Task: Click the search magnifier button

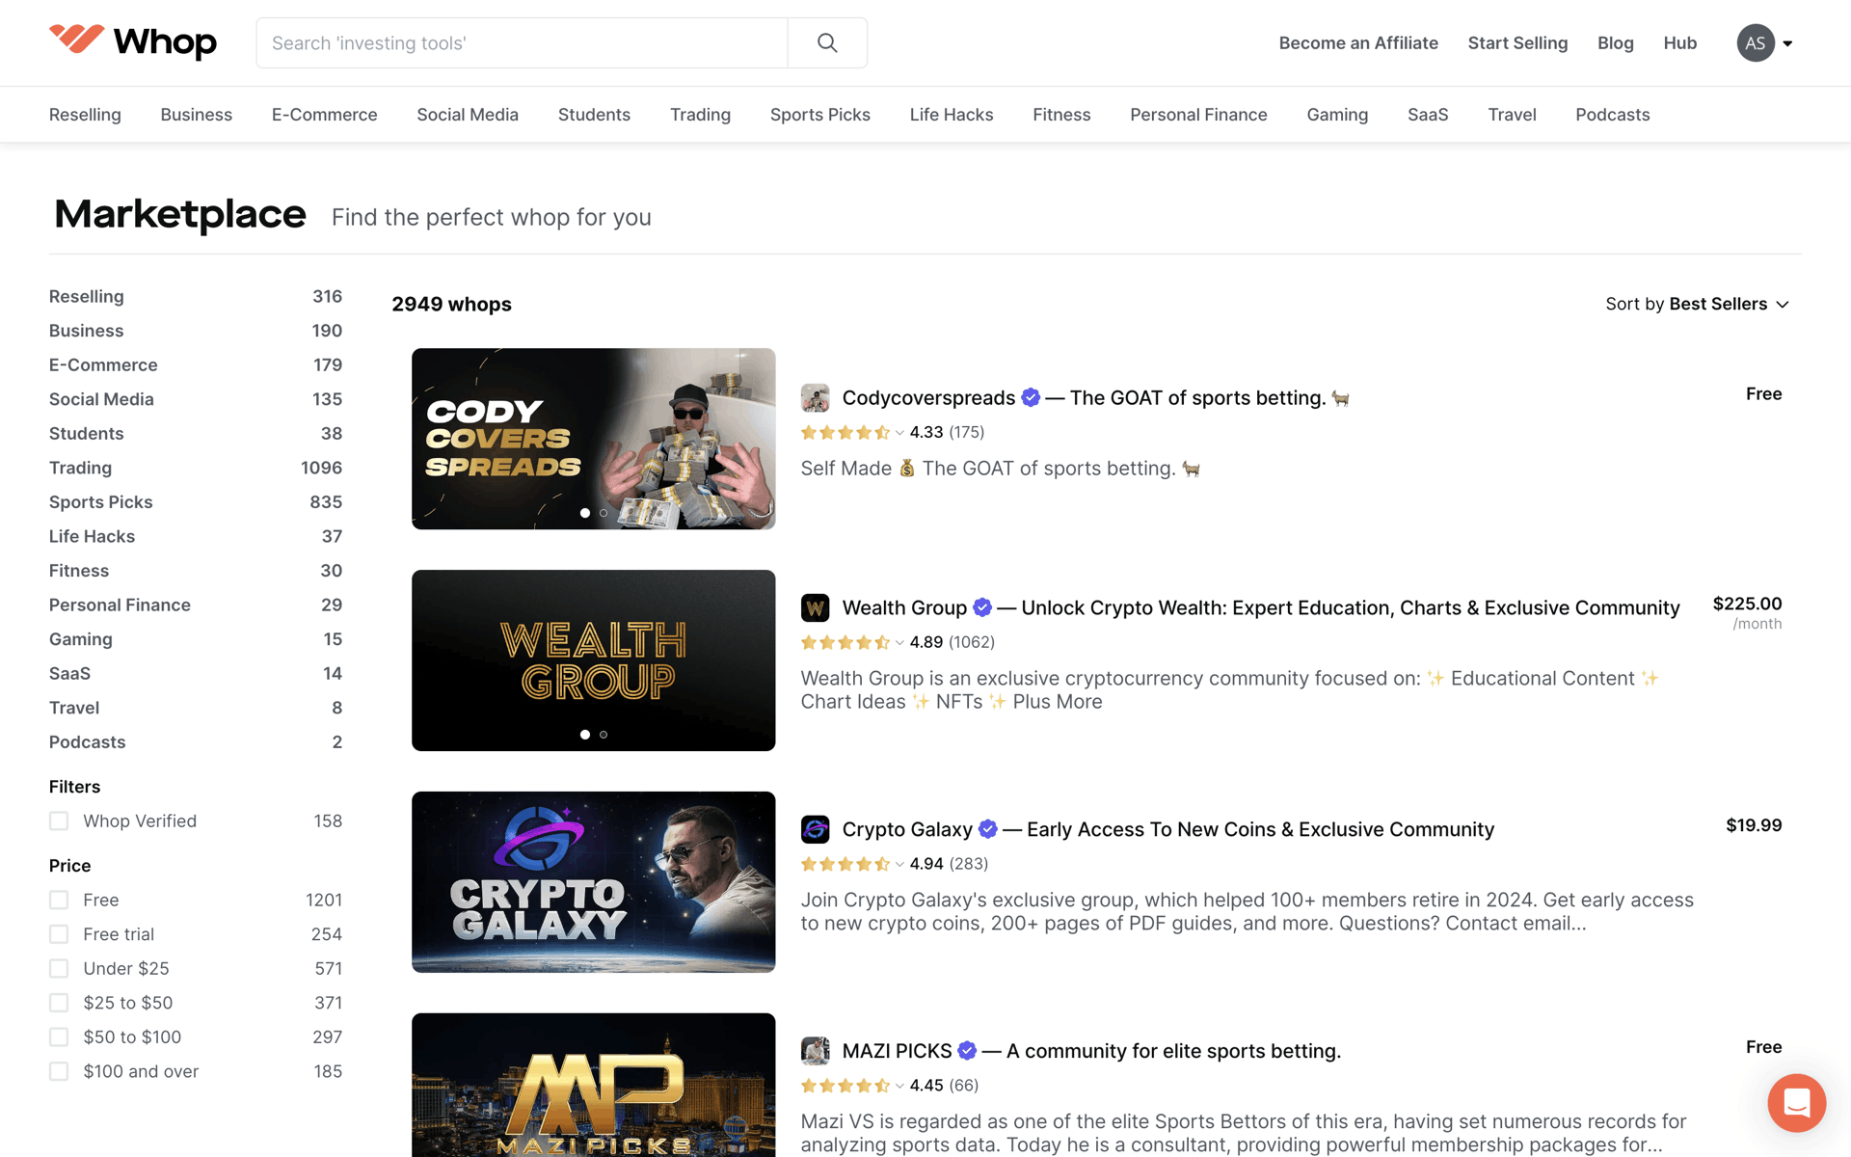Action: pyautogui.click(x=827, y=42)
